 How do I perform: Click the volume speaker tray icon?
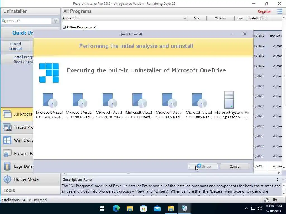[x=259, y=208]
